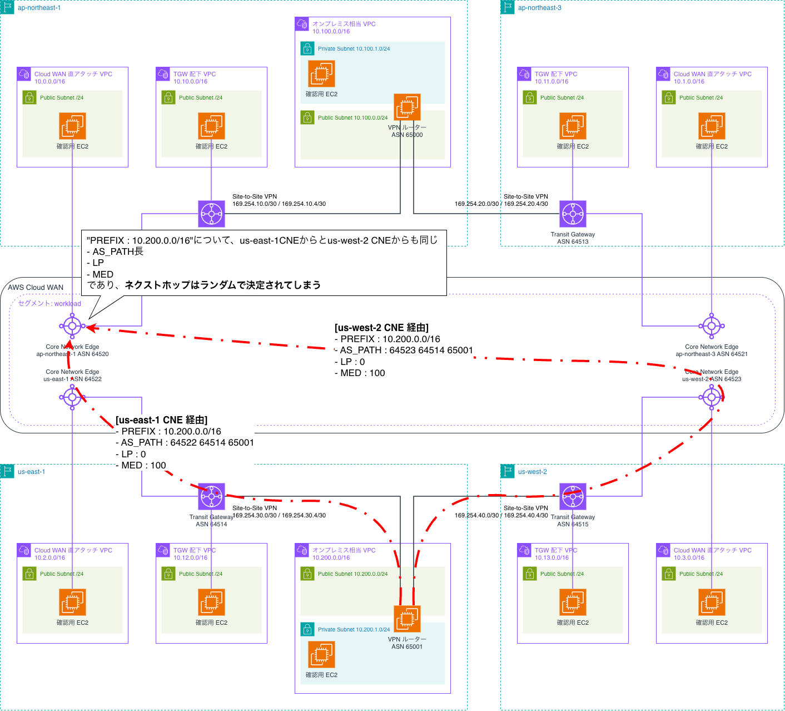Screen dimensions: 785x711
Task: Click the Site-to-Site VPN 169.254.40.0/30 label
Action: (x=501, y=512)
